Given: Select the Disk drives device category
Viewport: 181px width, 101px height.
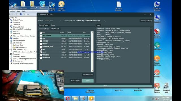Looking at the screenshot, I should click(x=16, y=25).
